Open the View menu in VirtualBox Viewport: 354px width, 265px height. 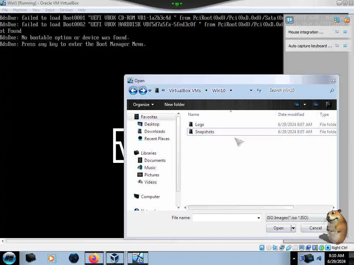(x=36, y=10)
